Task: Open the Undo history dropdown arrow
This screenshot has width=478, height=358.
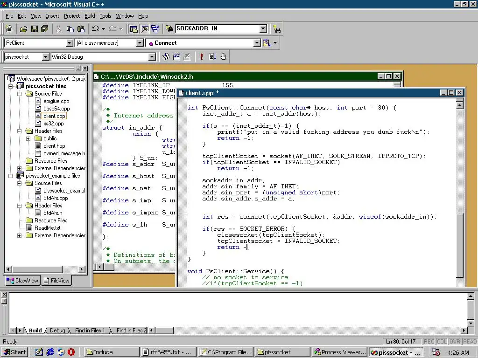Action: click(x=103, y=28)
